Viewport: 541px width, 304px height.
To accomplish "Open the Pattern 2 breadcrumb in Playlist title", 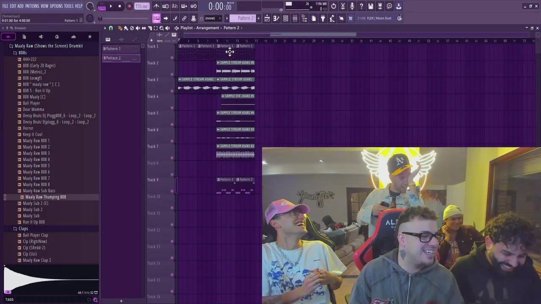I will (x=231, y=28).
